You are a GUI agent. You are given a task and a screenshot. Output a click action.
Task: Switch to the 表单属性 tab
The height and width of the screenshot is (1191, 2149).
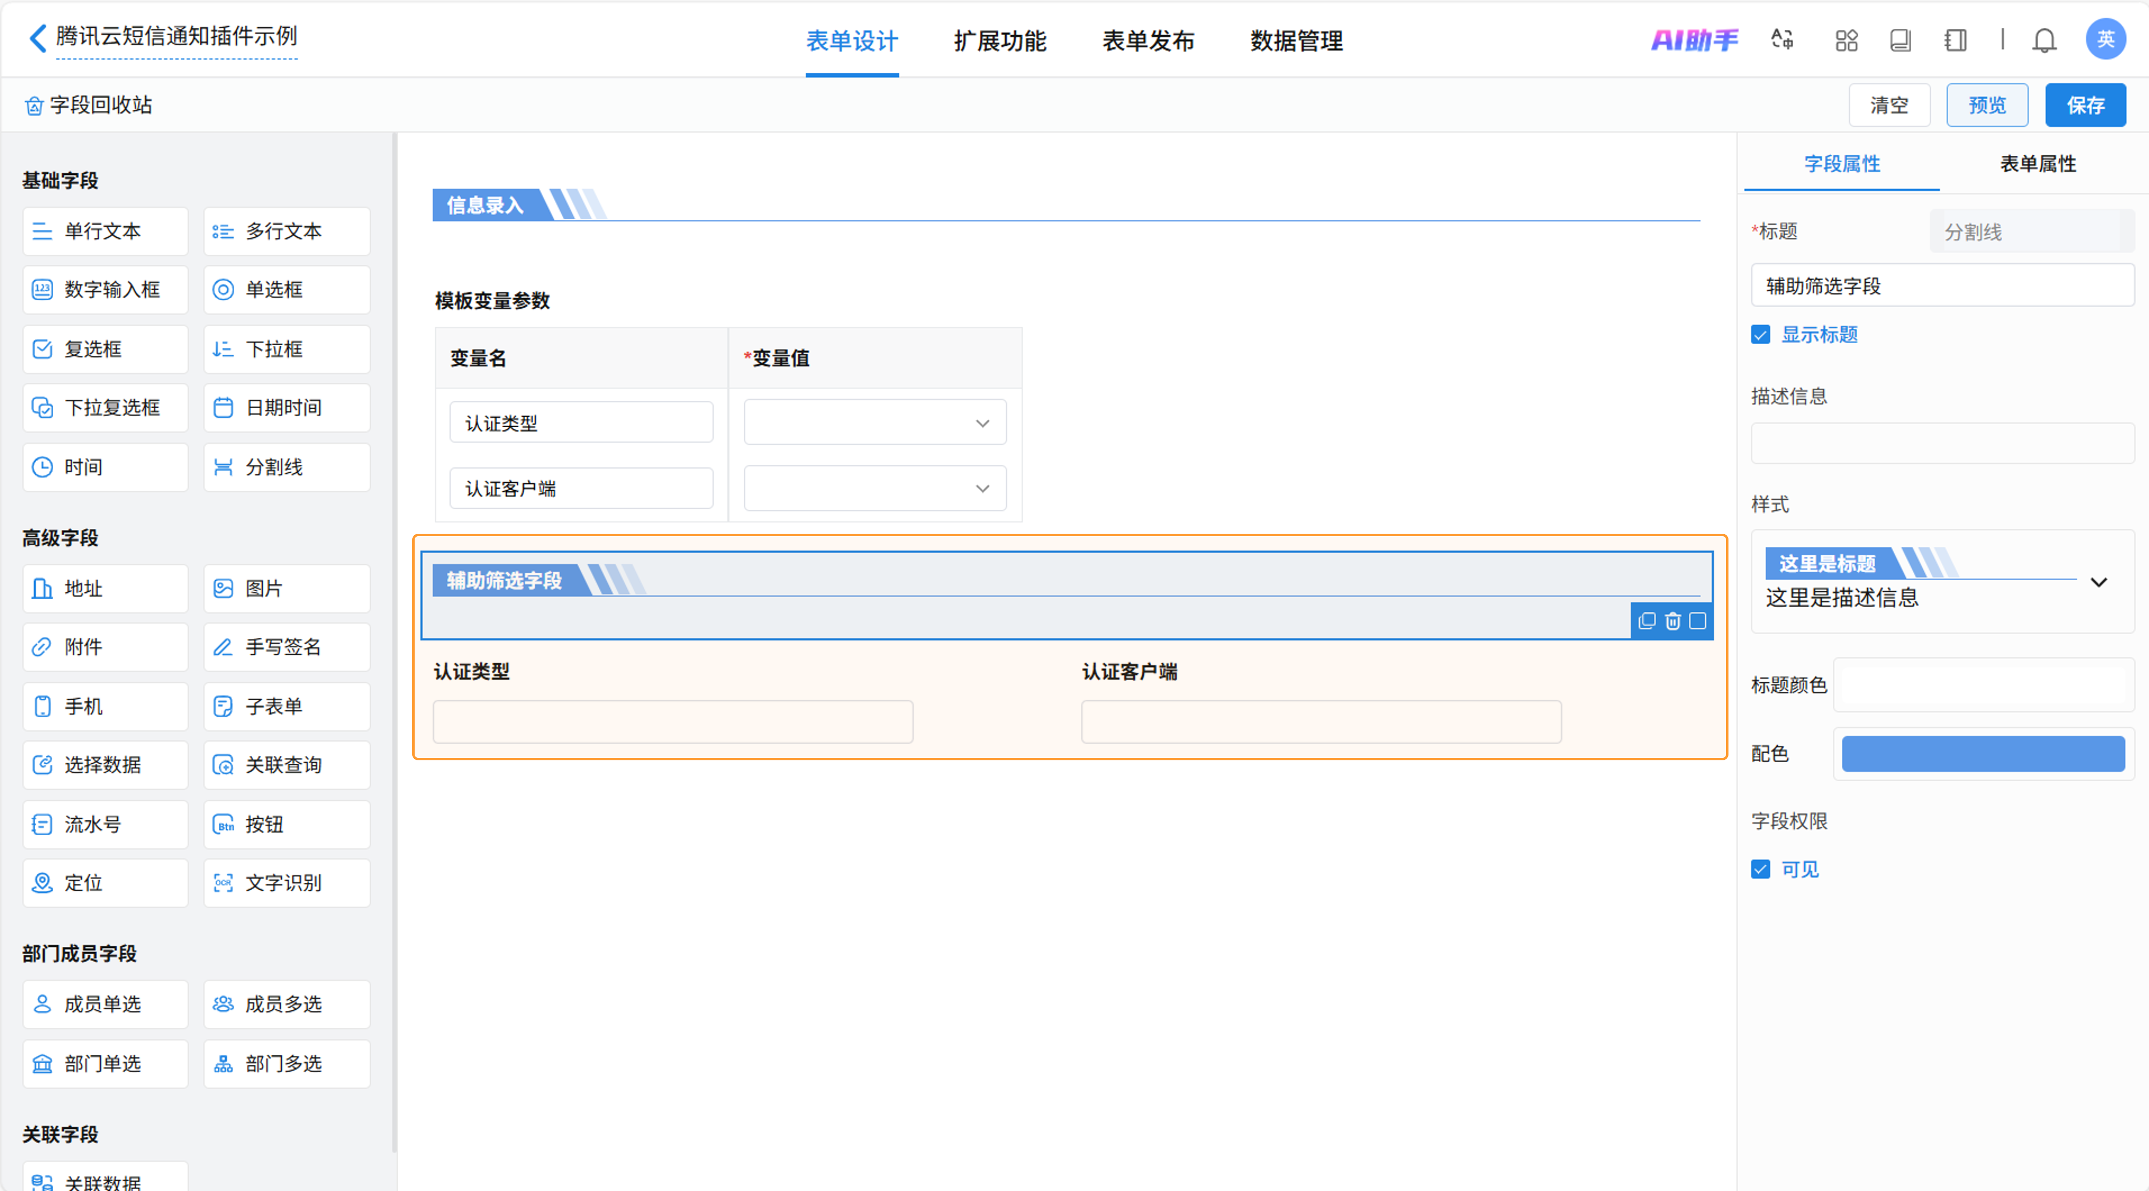coord(2037,164)
